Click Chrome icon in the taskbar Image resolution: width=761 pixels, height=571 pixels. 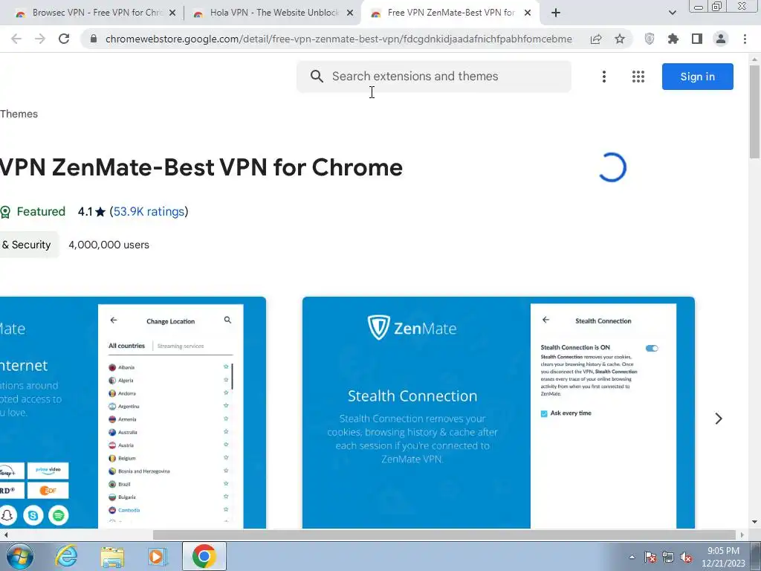pyautogui.click(x=204, y=556)
